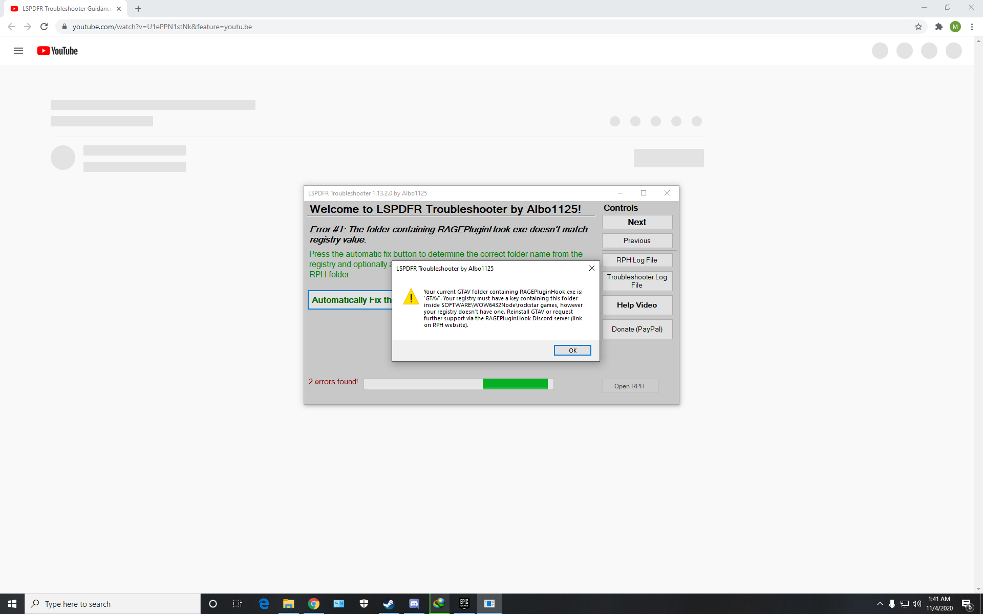
Task: Close the warning dialog with X
Action: (x=591, y=268)
